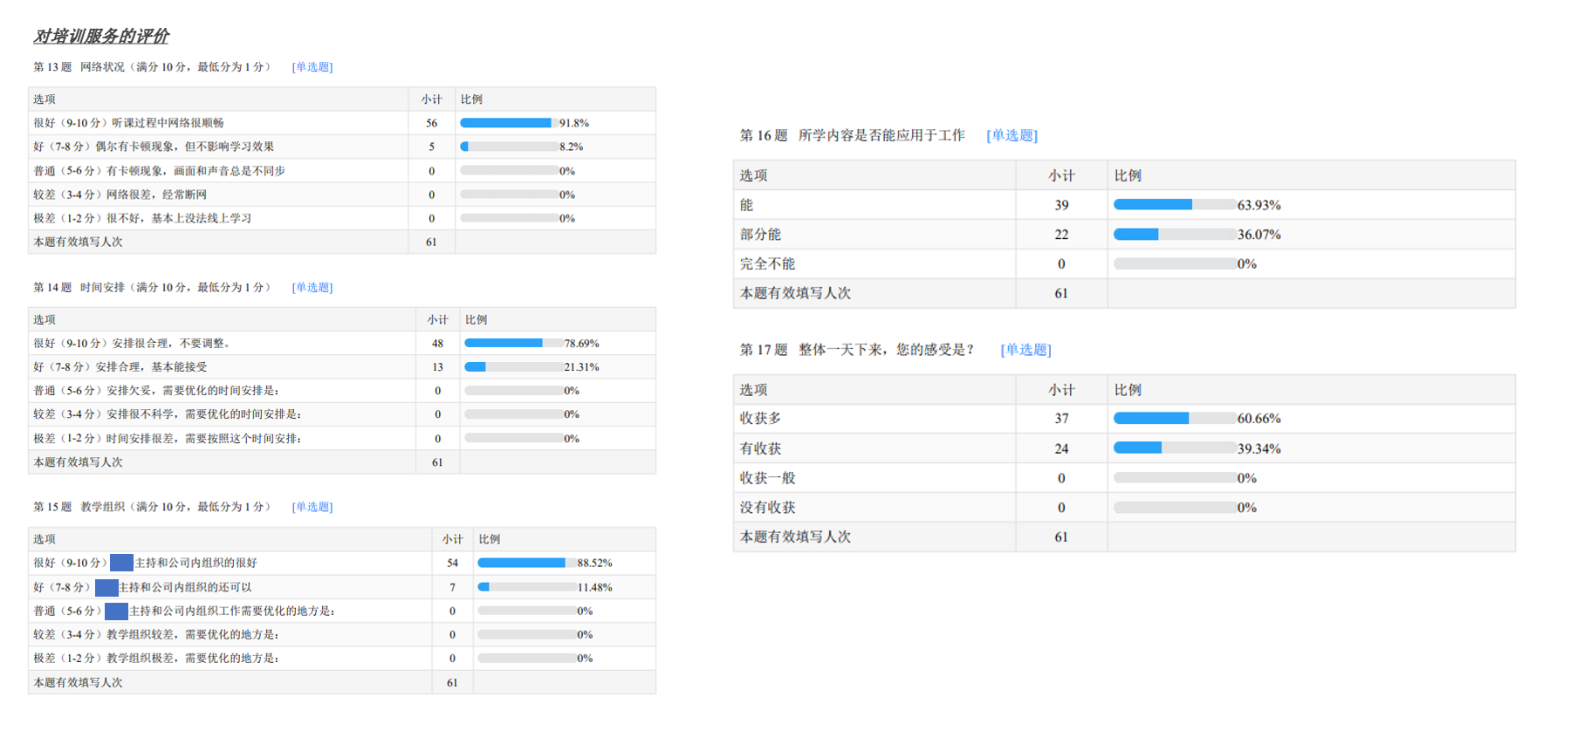
Task: Click the question title 第14题 时间安排
Action: (x=153, y=287)
